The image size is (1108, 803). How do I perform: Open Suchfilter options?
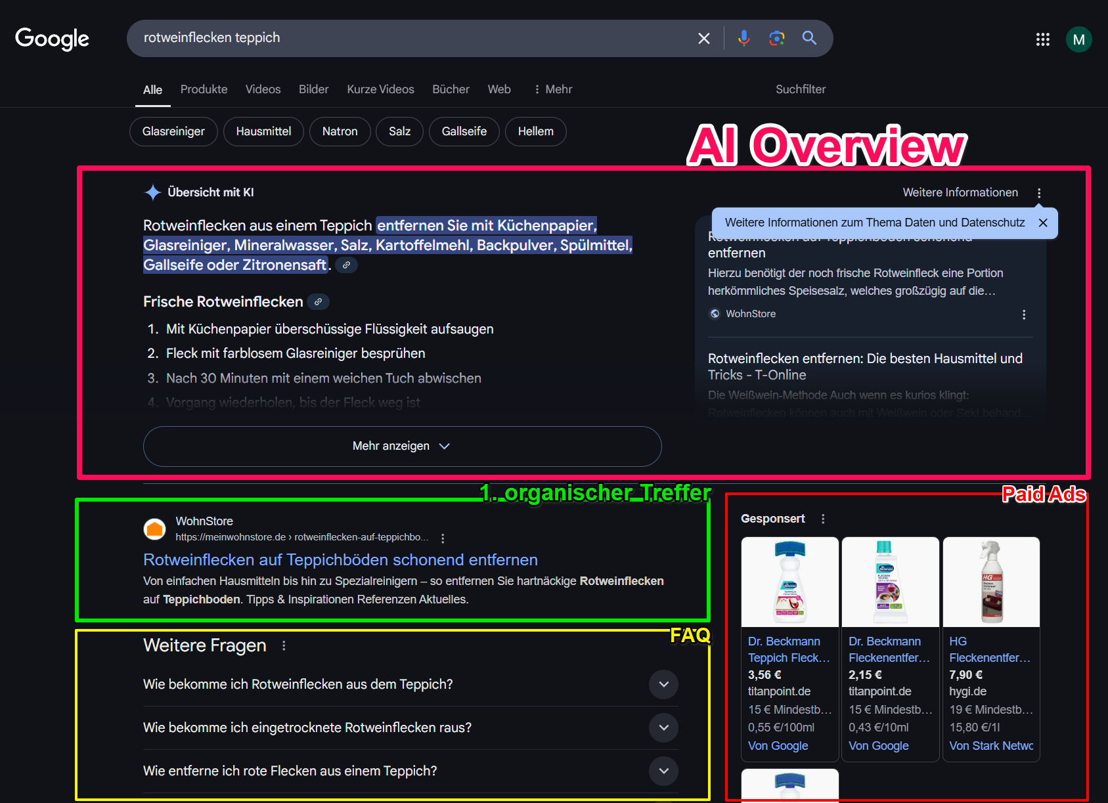click(801, 89)
